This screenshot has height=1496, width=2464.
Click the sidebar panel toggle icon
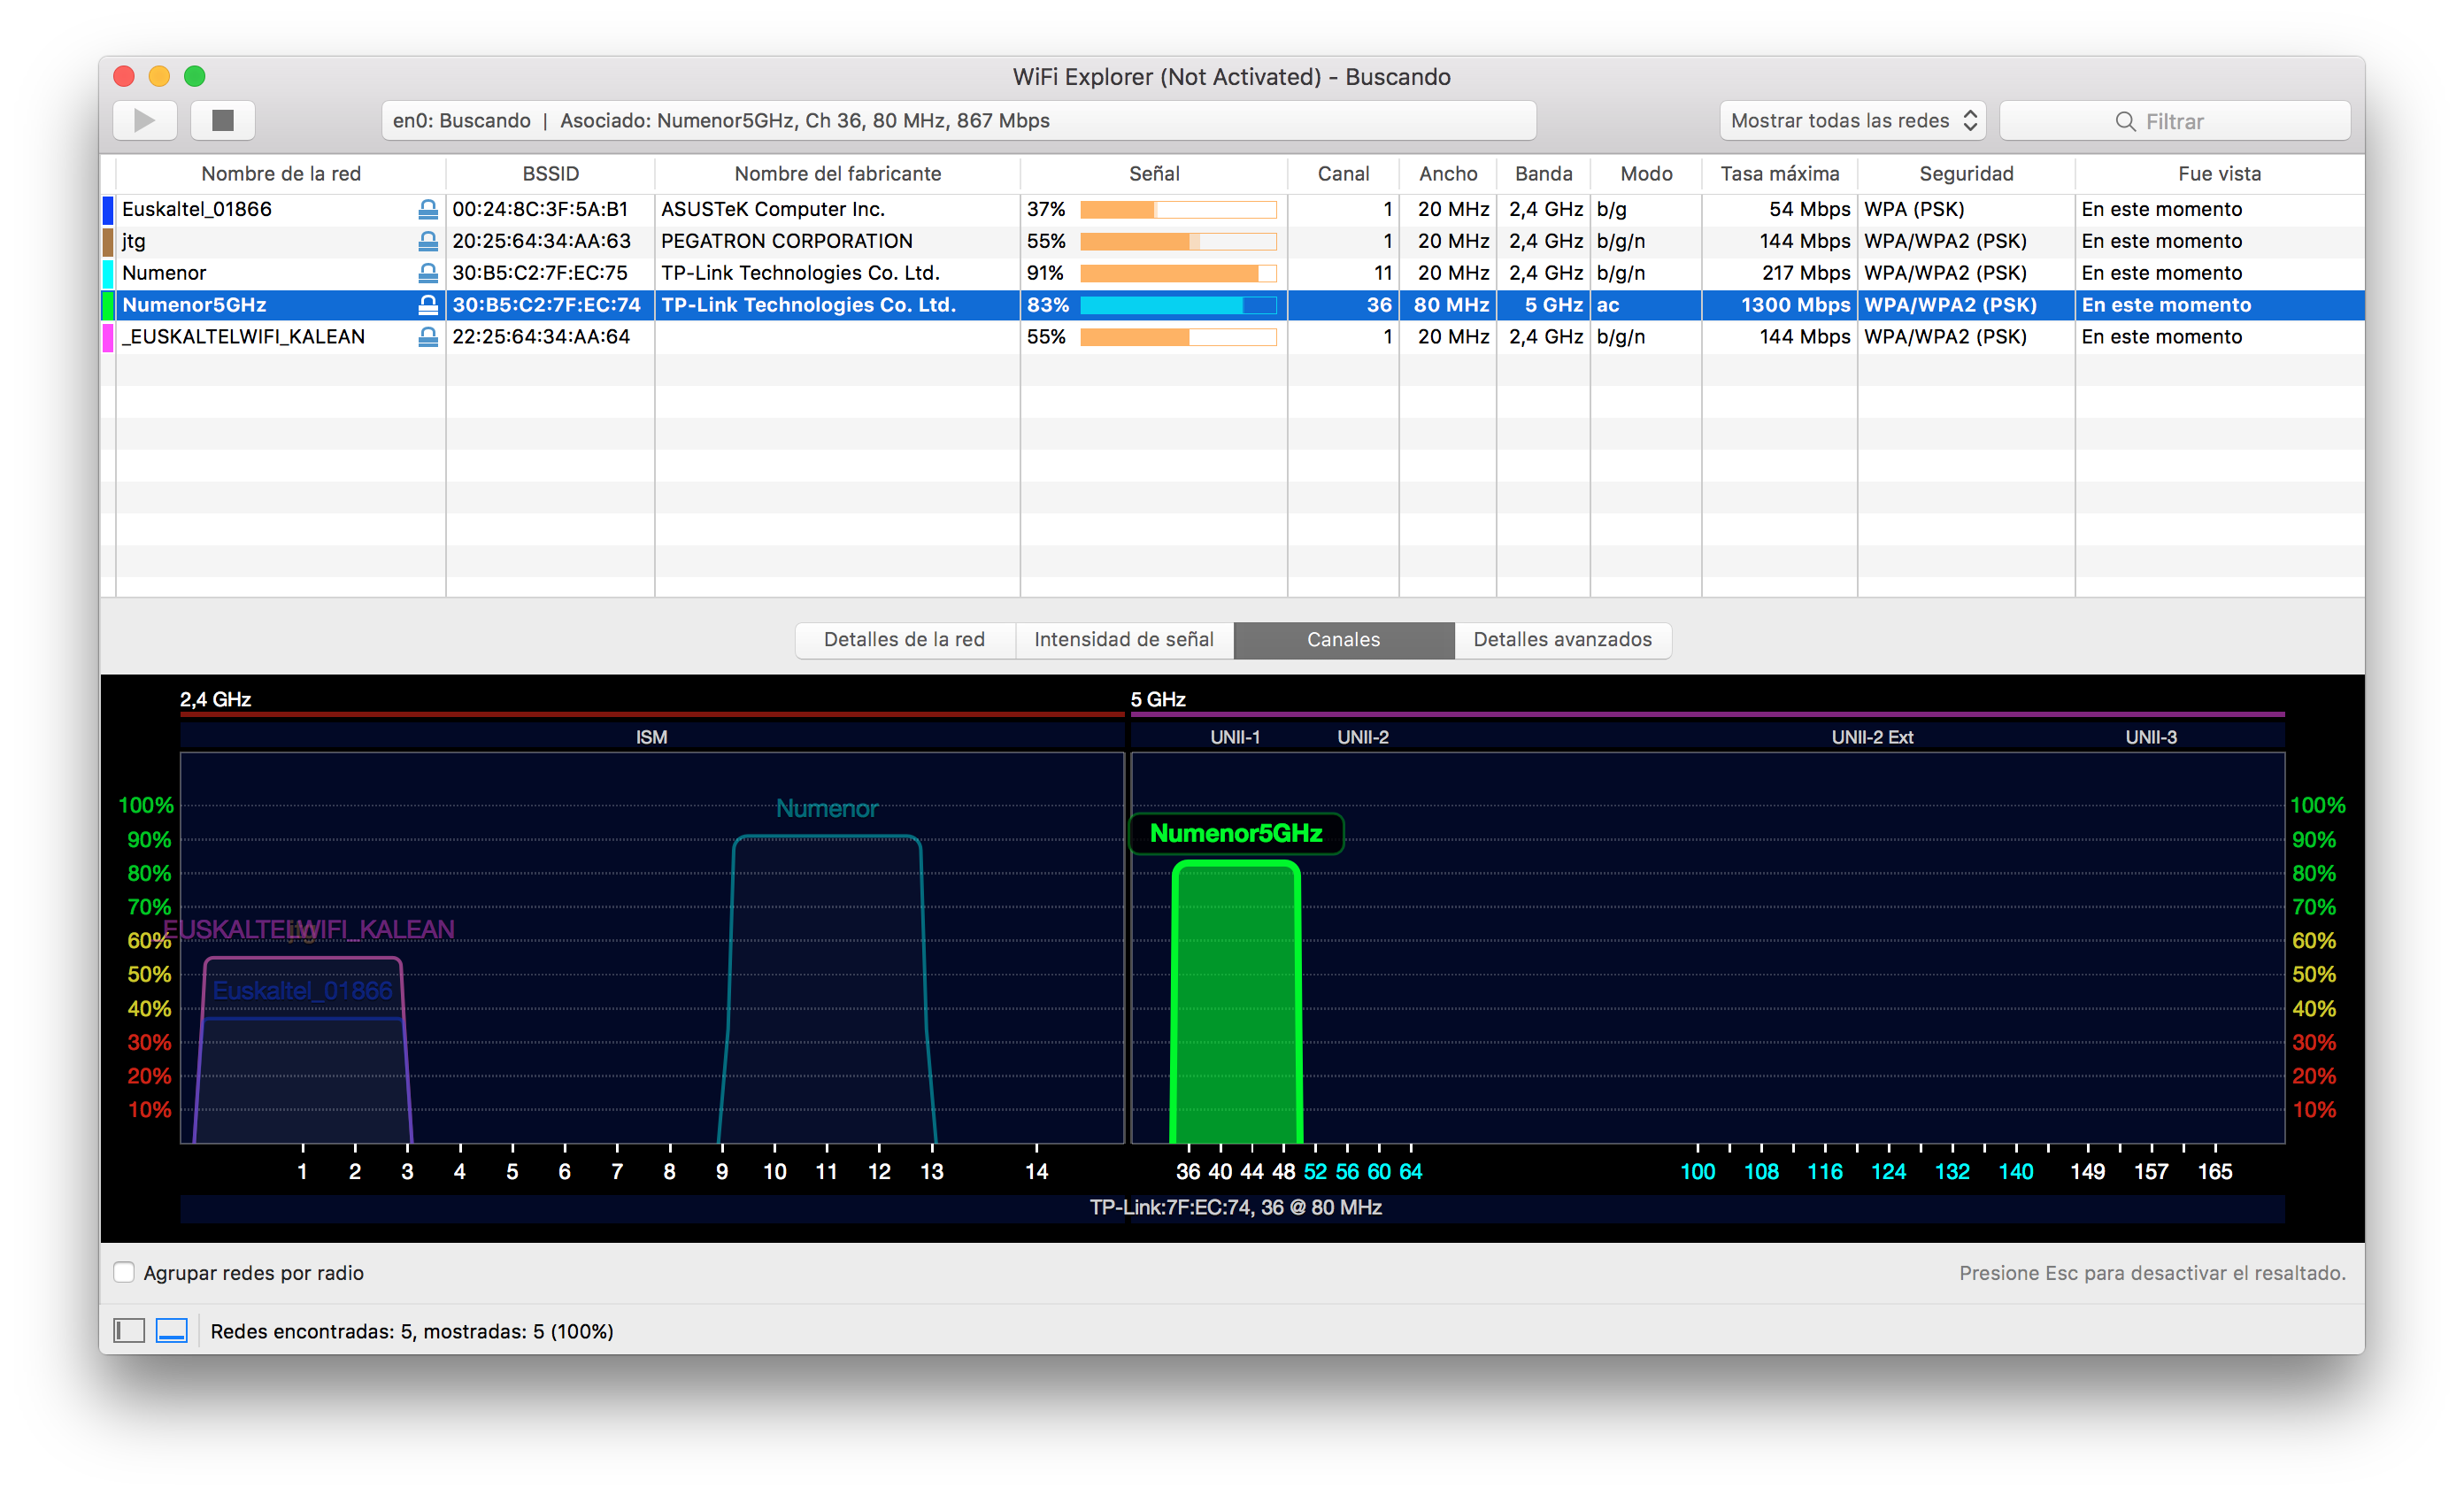[129, 1331]
